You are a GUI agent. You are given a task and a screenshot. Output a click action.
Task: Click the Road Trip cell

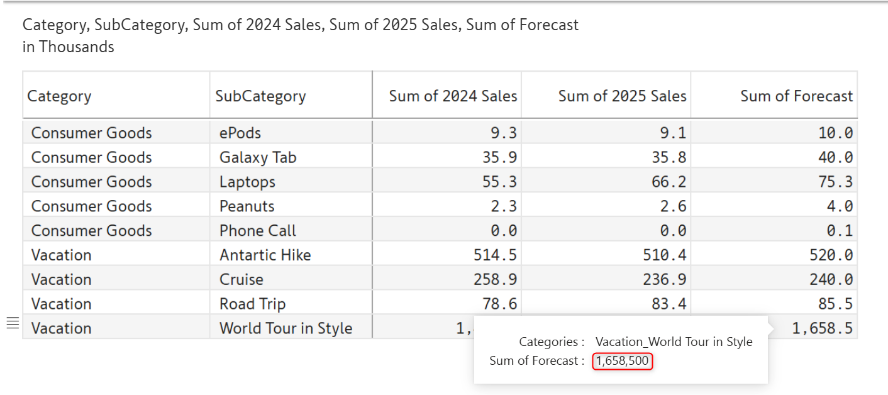coord(252,304)
